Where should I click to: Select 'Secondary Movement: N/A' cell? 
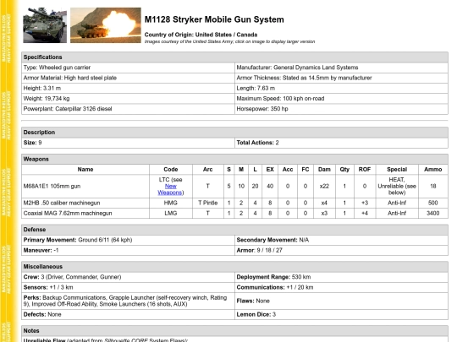click(341, 240)
